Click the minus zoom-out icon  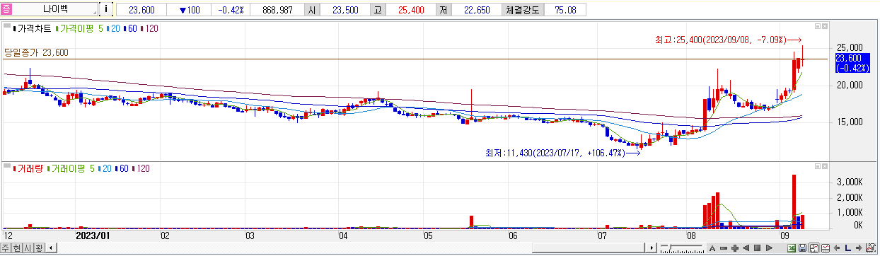[724, 248]
